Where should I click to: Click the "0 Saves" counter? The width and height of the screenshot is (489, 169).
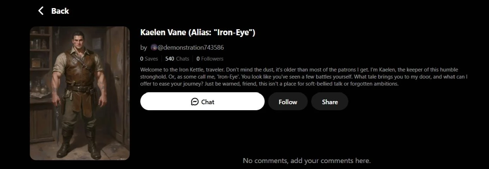click(x=149, y=59)
